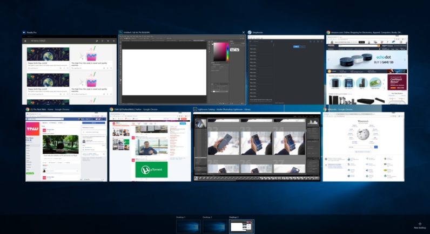Viewport: 430px width, 234px height.
Task: Select the Desktop 3 thumbnail
Action: coord(241,226)
